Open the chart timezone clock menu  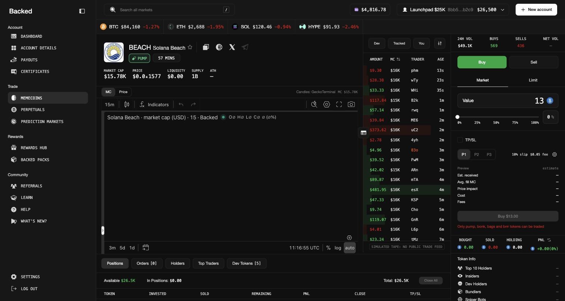[304, 248]
